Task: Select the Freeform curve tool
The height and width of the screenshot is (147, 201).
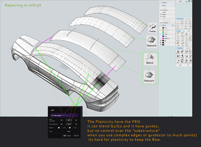Action: (182, 22)
